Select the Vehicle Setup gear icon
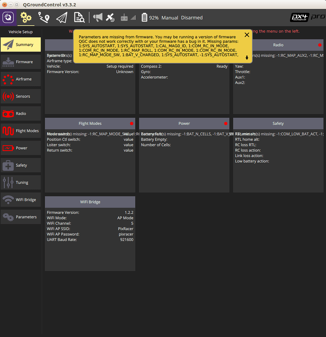This screenshot has width=326, height=337. (x=26, y=18)
